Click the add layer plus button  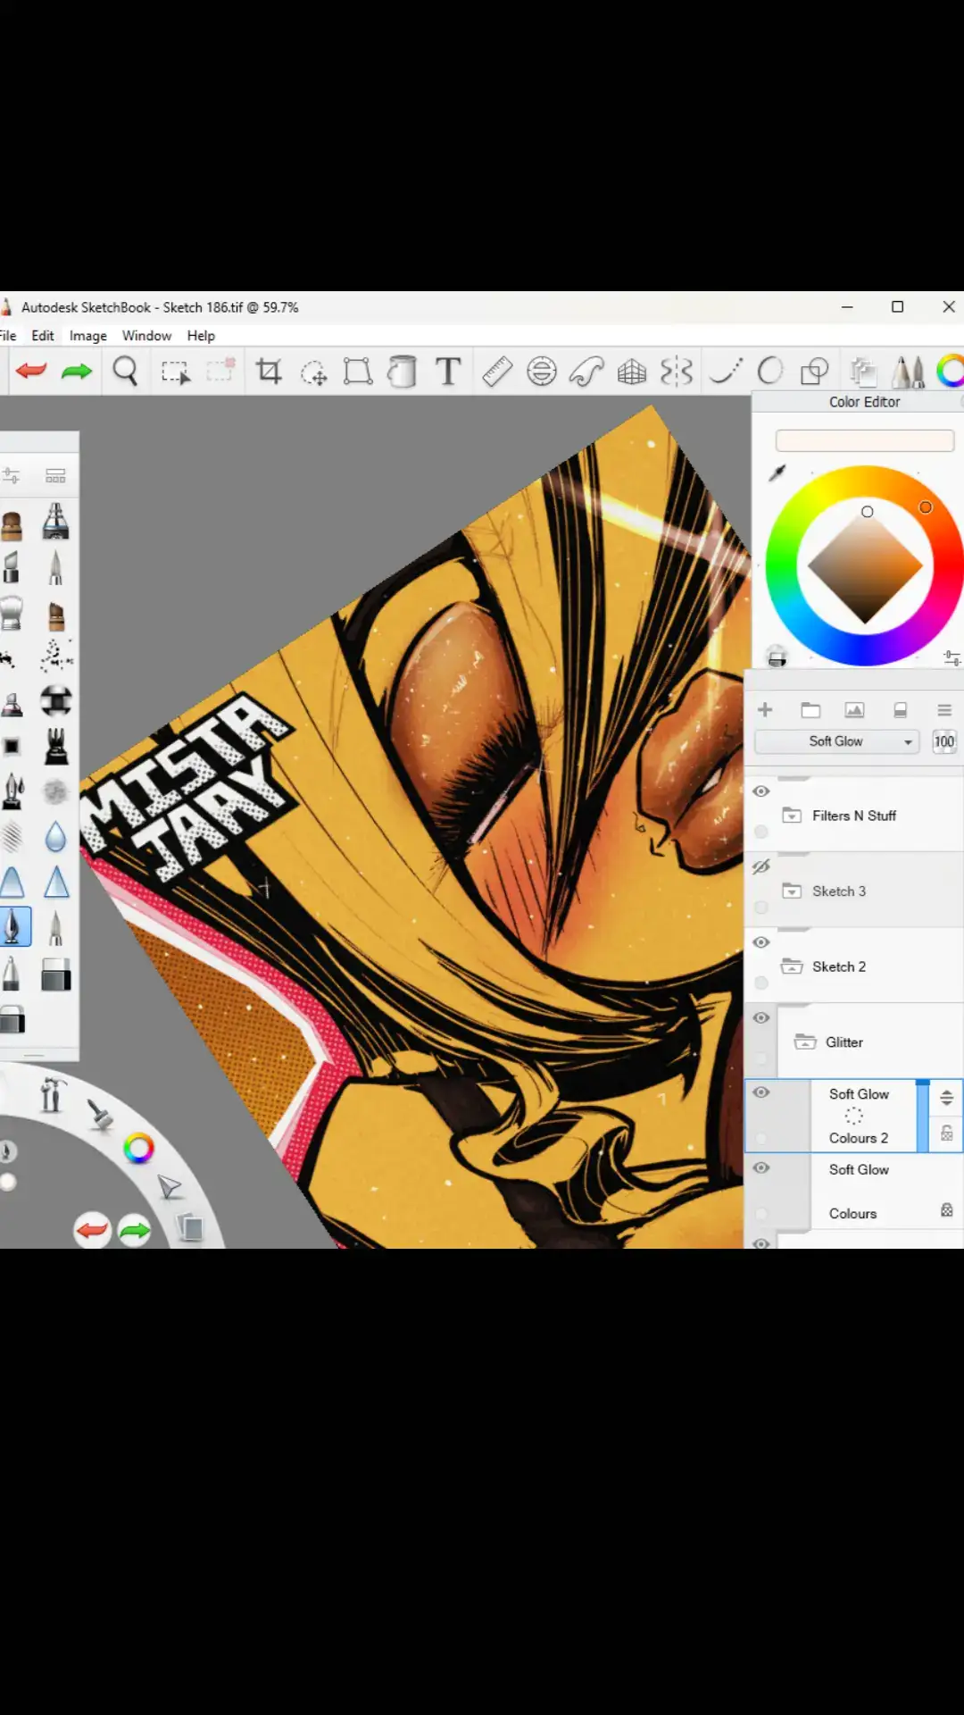click(x=765, y=710)
